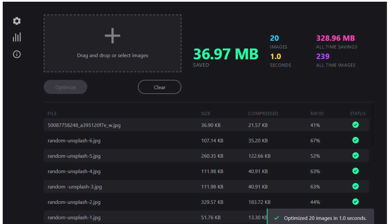Click status checkmark for random-unsplash-5.jpg
The image size is (390, 224).
tap(356, 156)
